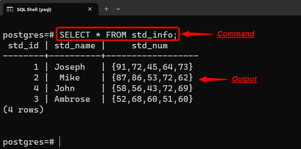Click the red Command annotation label
301x149 pixels.
[x=236, y=34]
